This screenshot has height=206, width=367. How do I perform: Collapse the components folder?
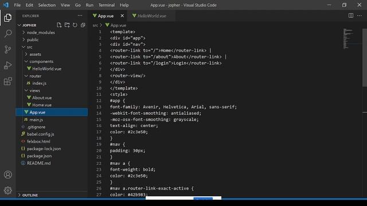(x=52, y=61)
